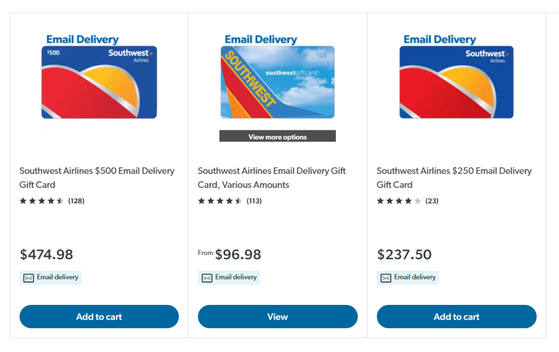Open the $100 southwestgiftcard sky image
Image resolution: width=559 pixels, height=352 pixels.
click(x=277, y=82)
